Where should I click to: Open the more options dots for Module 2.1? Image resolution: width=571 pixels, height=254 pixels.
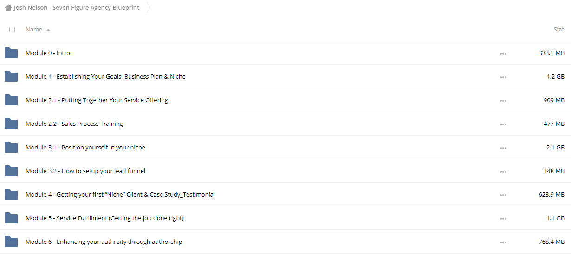(x=503, y=101)
